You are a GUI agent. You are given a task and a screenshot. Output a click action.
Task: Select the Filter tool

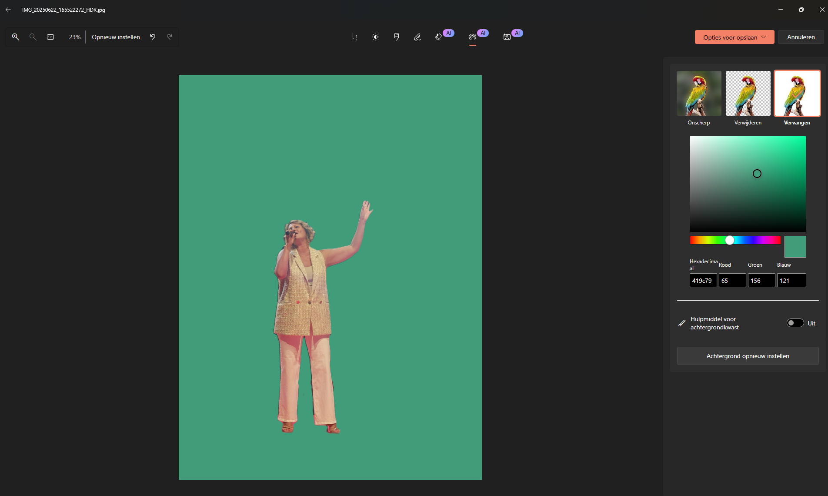point(396,37)
